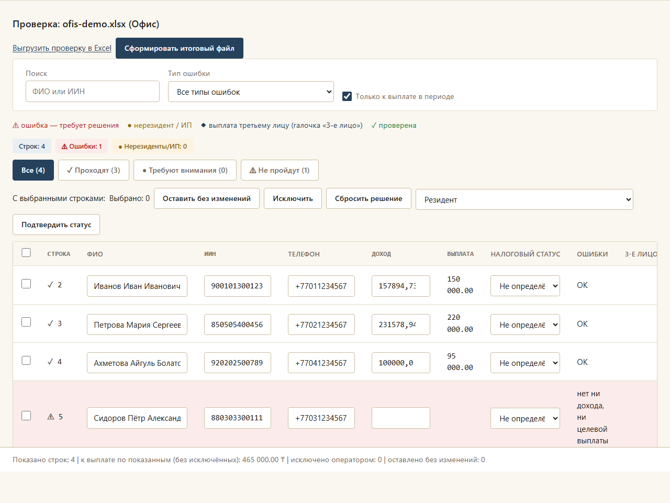
Task: Click the checkmark icon in row 3
Action: pos(50,323)
